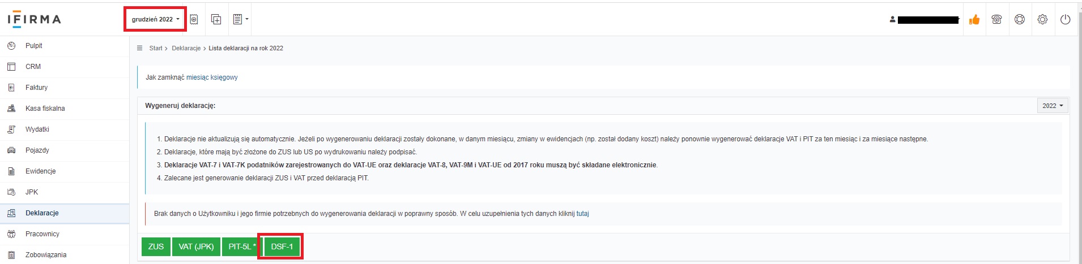This screenshot has height=264, width=1082.
Task: Generate the ZUS declaration
Action: point(156,246)
